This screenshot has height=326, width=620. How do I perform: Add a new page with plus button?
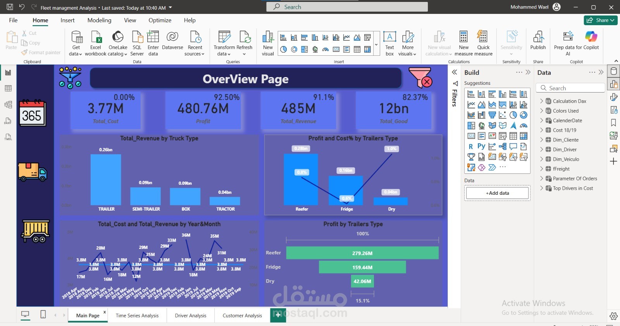(x=278, y=315)
